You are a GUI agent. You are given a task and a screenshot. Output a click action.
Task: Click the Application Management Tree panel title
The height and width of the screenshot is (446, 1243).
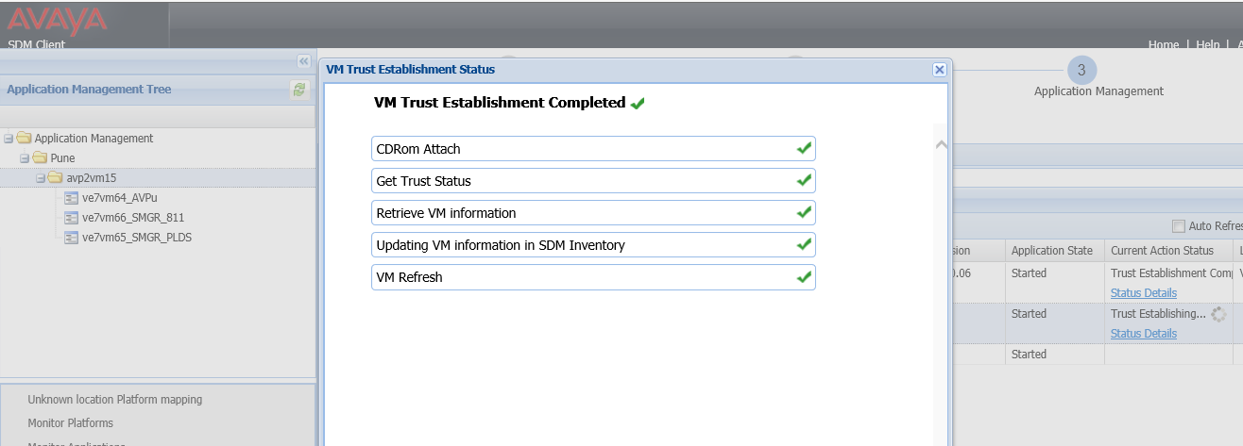click(89, 90)
